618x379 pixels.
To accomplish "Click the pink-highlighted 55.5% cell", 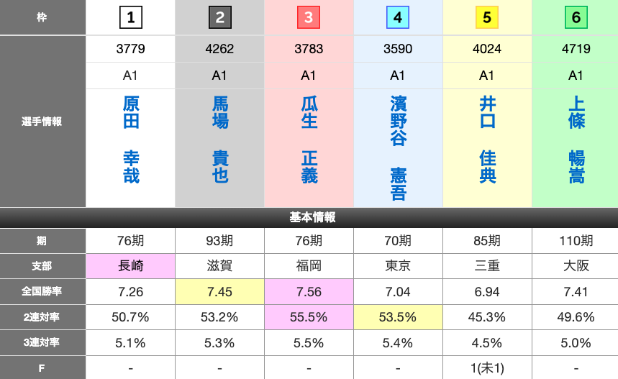I will point(309,317).
